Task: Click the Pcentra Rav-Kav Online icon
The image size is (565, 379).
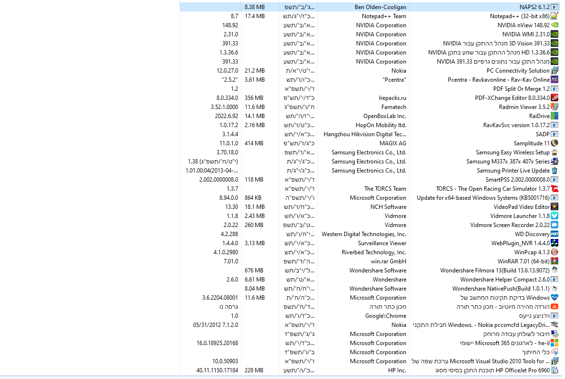Action: [x=554, y=80]
